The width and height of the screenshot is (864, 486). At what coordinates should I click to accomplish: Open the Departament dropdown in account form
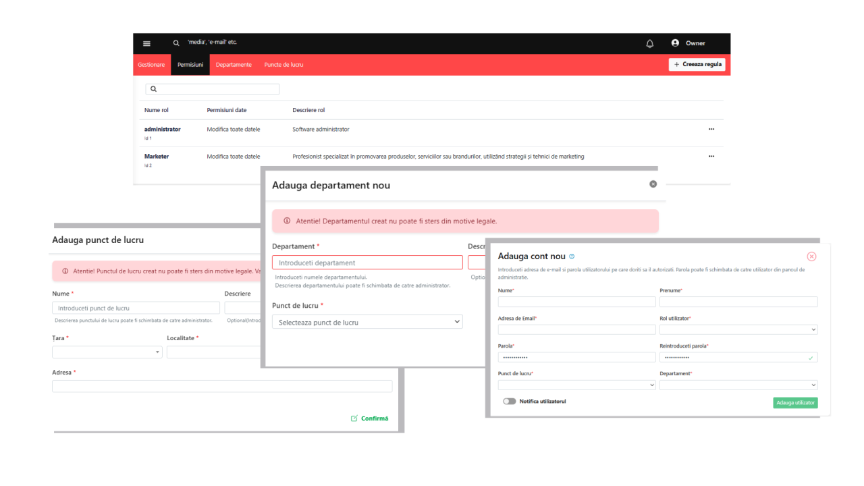point(738,385)
